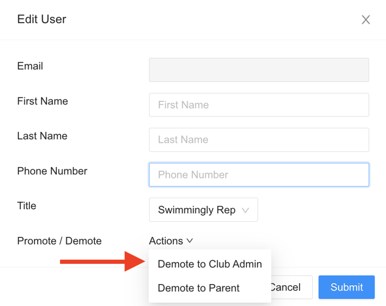Click the Phone Number label text

click(x=52, y=171)
